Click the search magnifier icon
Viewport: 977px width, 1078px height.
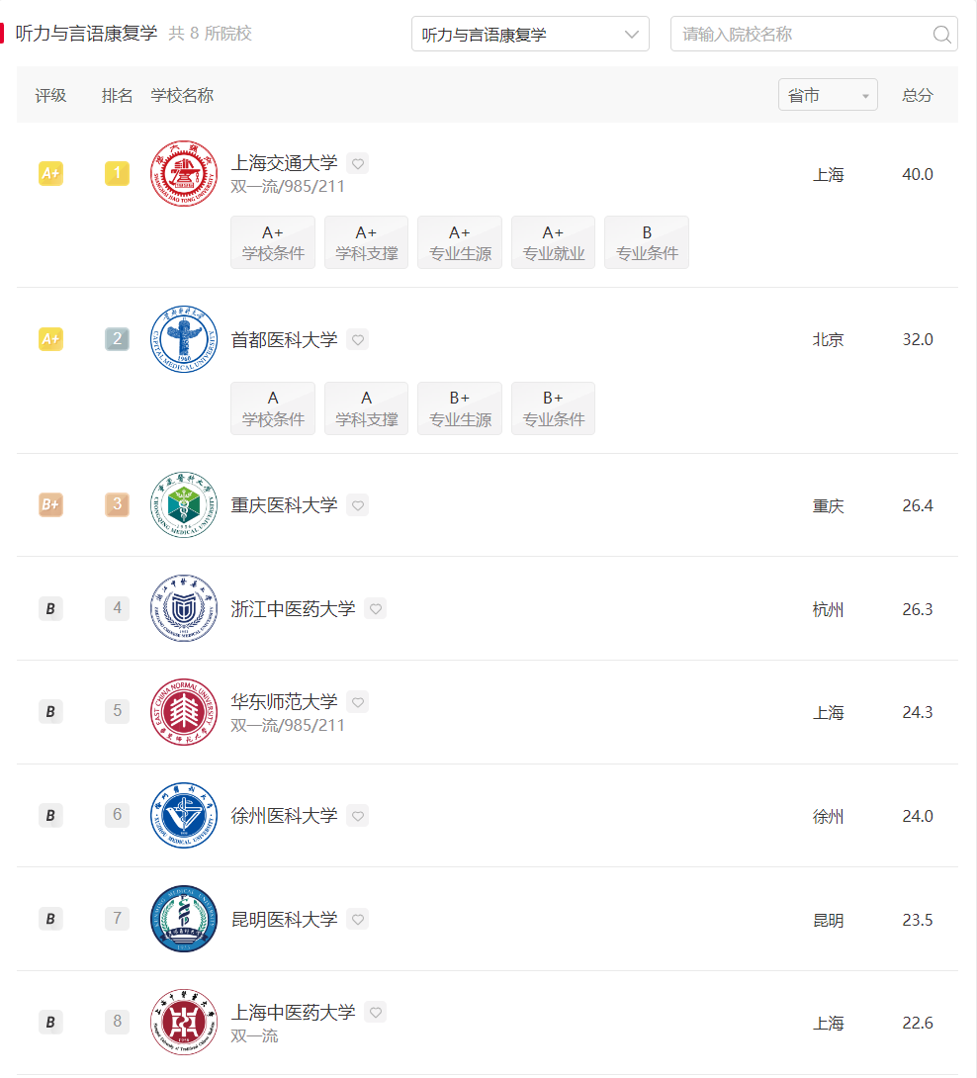[x=942, y=35]
